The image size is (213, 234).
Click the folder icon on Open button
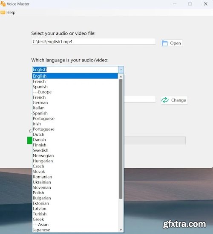[x=165, y=43]
